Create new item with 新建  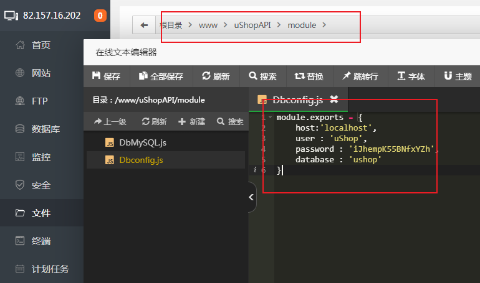[191, 121]
